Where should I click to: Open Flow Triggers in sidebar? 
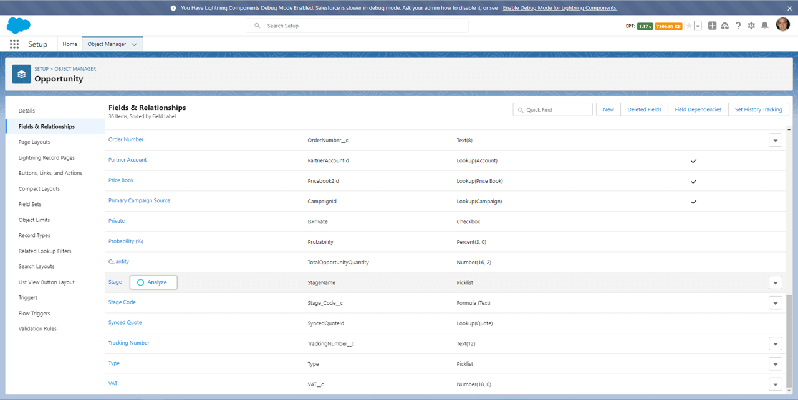click(34, 313)
